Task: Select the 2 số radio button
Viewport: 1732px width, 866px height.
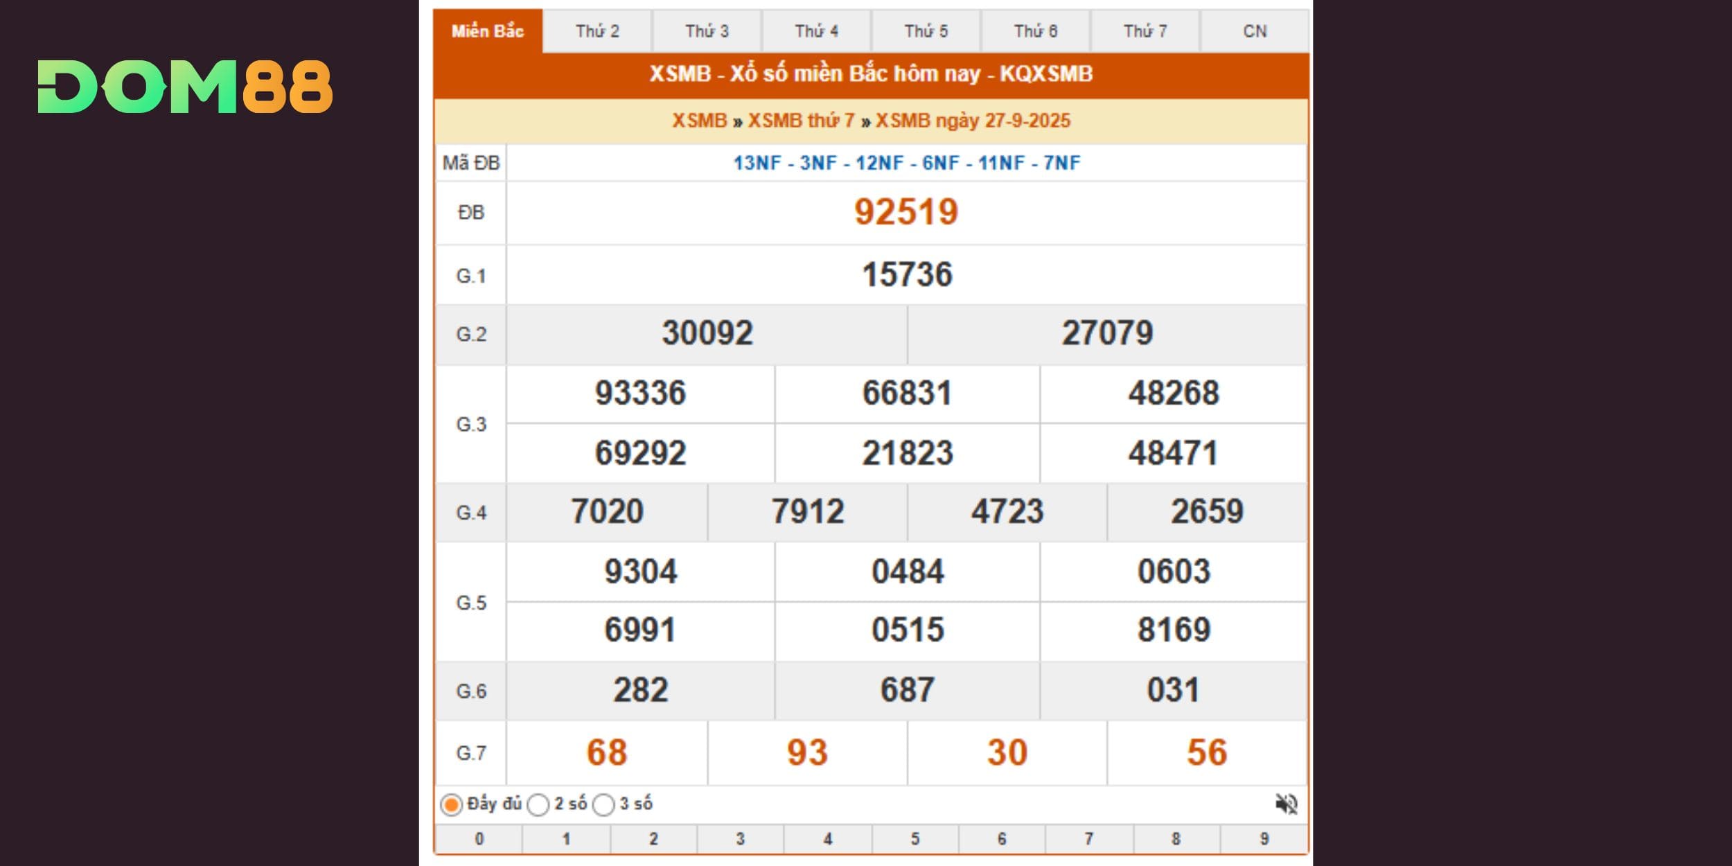Action: pos(538,805)
